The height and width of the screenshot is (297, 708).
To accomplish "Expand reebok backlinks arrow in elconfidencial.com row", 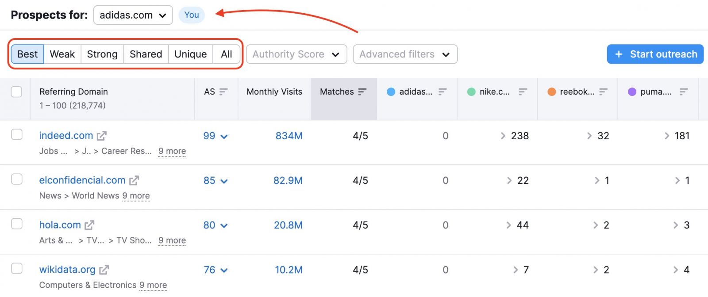I will click(x=597, y=180).
